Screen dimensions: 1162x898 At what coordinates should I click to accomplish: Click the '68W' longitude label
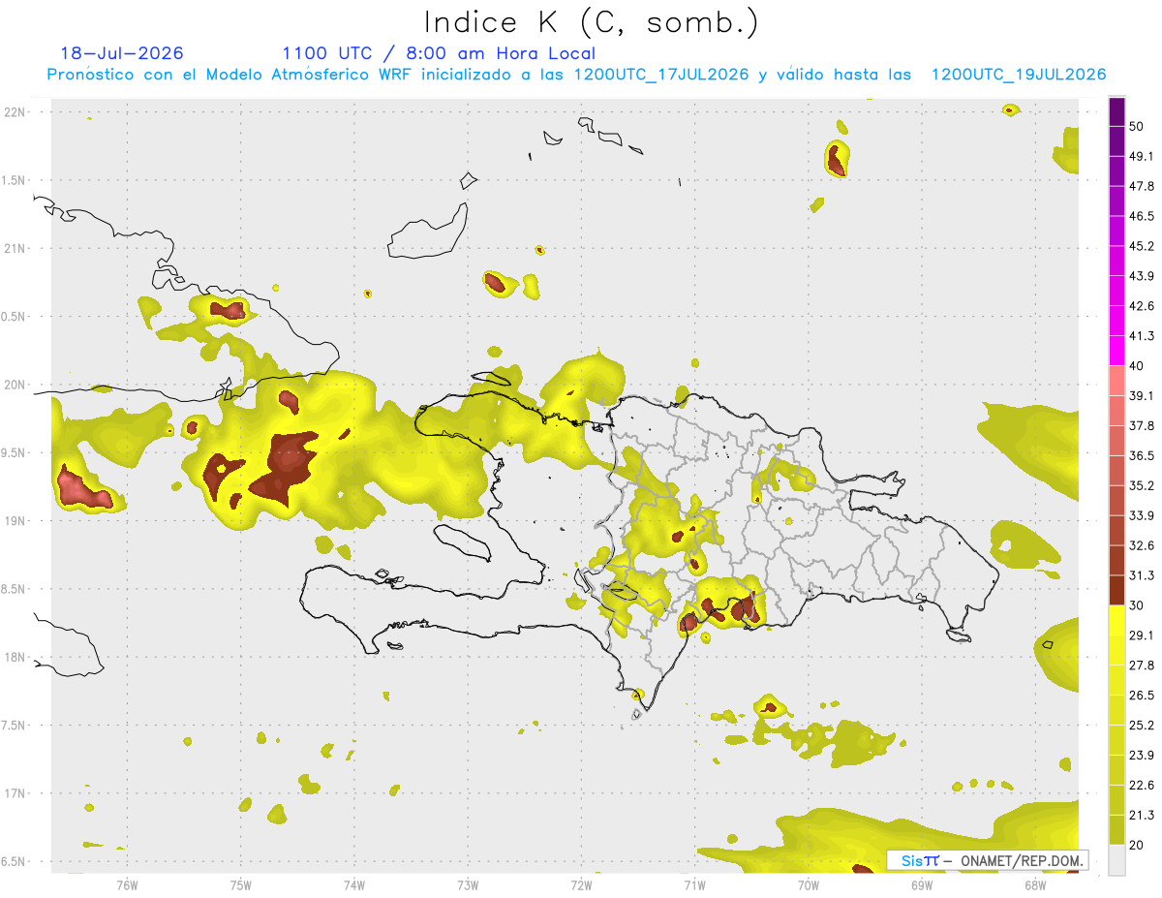click(x=1035, y=885)
